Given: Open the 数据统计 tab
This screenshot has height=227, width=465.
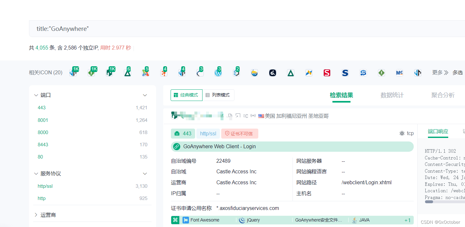Looking at the screenshot, I should pos(392,95).
